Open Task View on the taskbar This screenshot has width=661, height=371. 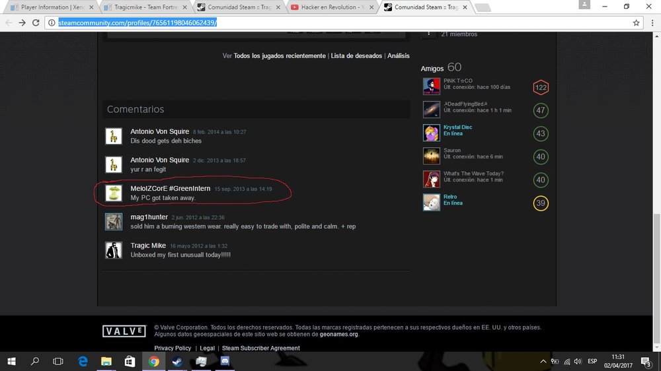[58, 361]
